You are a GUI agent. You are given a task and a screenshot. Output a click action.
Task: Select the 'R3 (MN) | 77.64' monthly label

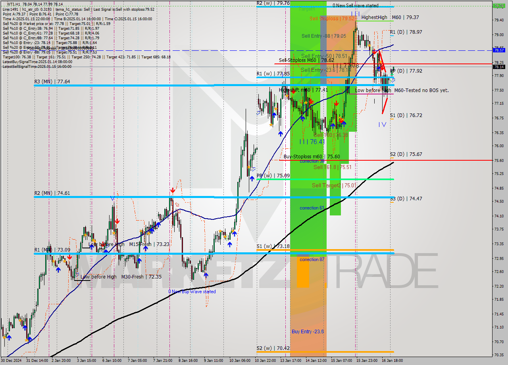pyautogui.click(x=52, y=81)
